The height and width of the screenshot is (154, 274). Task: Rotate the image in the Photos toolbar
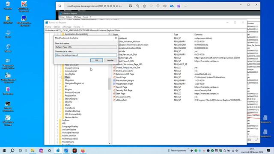click(x=137, y=6)
